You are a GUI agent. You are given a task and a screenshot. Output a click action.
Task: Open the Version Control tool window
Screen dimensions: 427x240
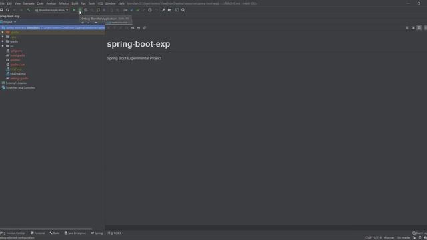pyautogui.click(x=13, y=233)
